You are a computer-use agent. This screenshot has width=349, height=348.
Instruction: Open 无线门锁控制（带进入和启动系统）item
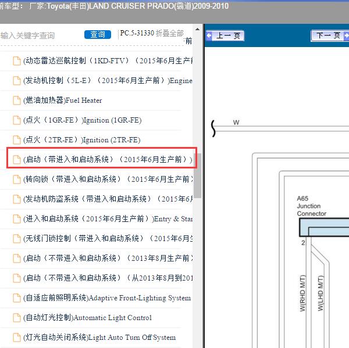click(x=108, y=239)
